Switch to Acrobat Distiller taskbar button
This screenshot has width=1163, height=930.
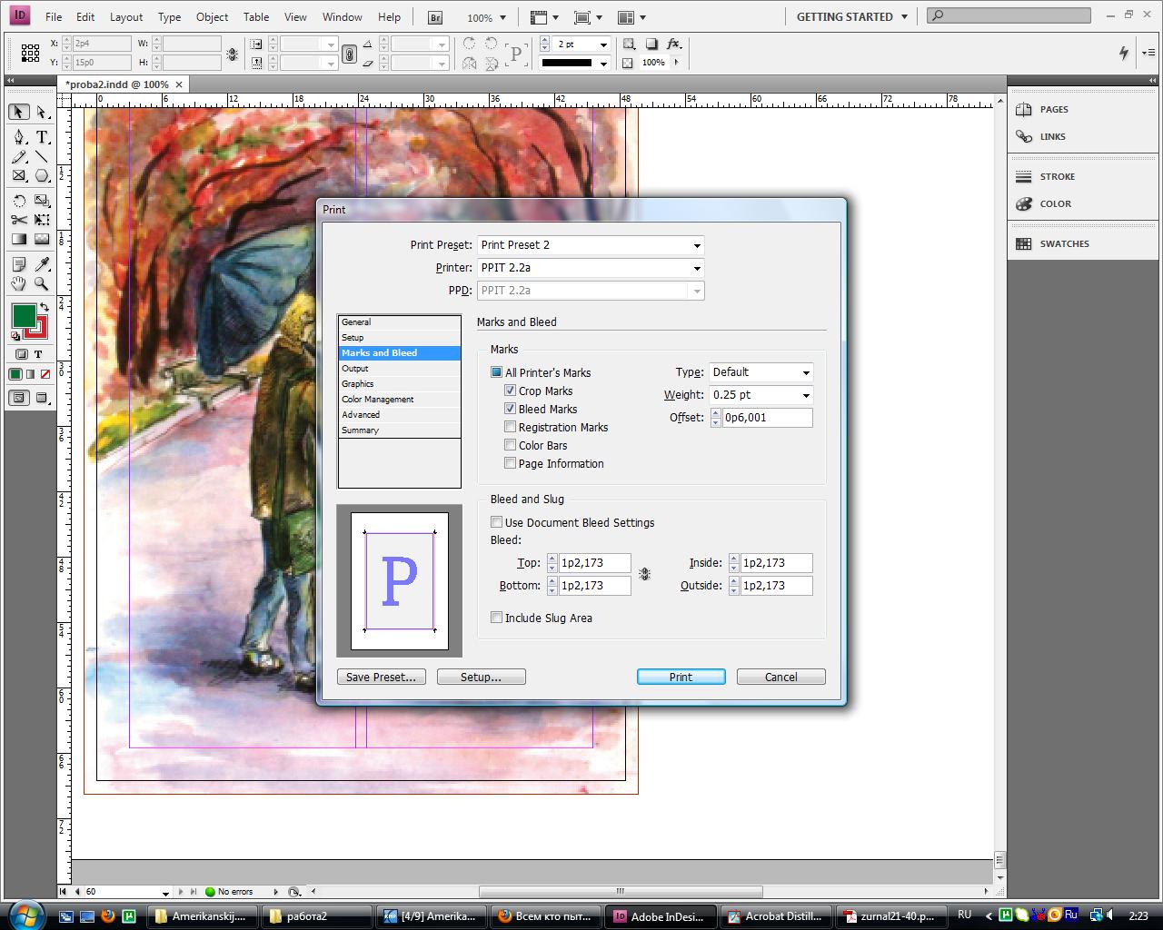[777, 916]
